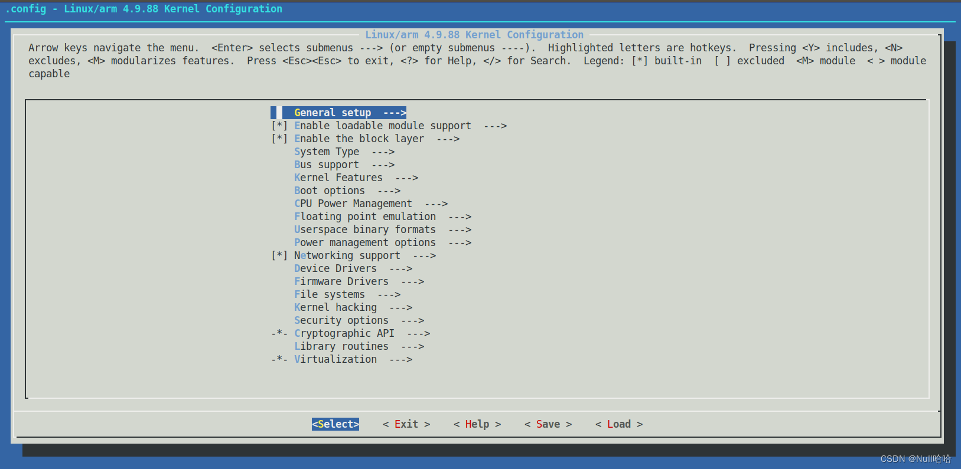Select the Userspace binary formats entry
The image size is (961, 469).
click(x=365, y=229)
